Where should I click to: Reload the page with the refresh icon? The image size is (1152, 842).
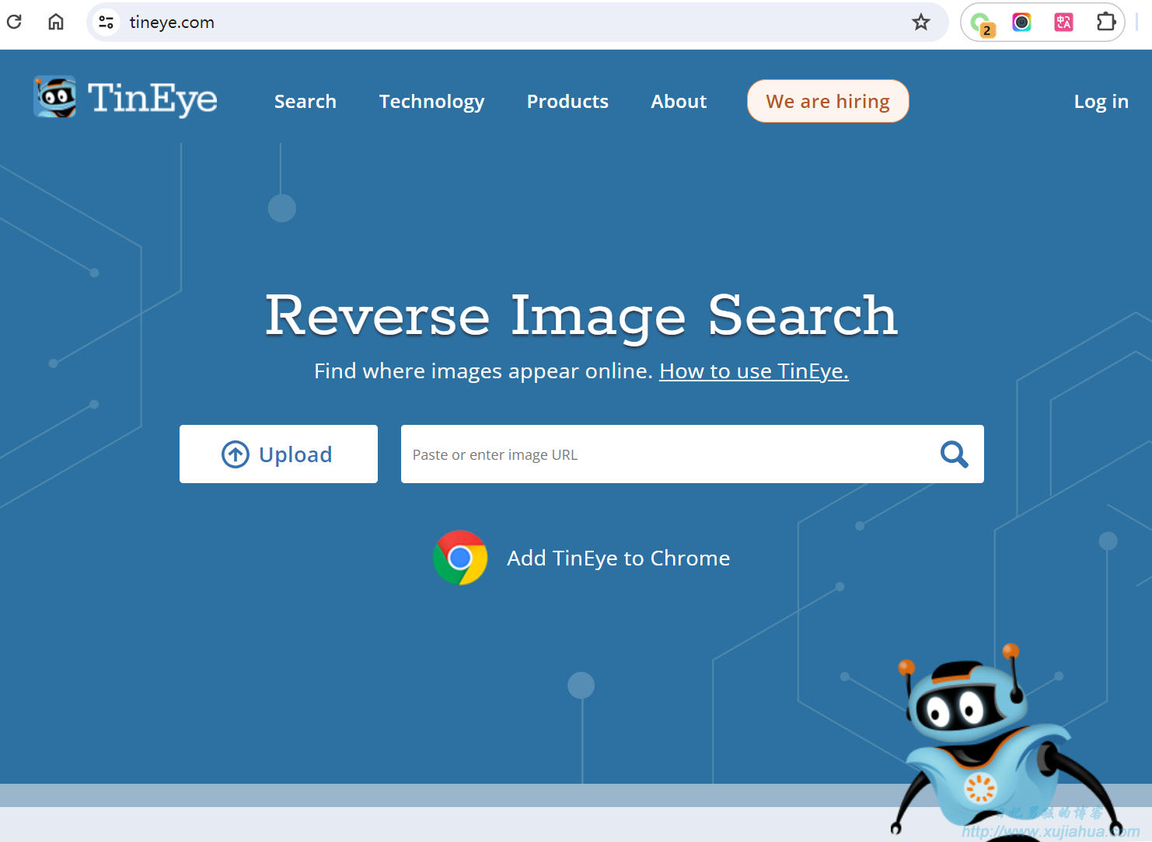14,22
